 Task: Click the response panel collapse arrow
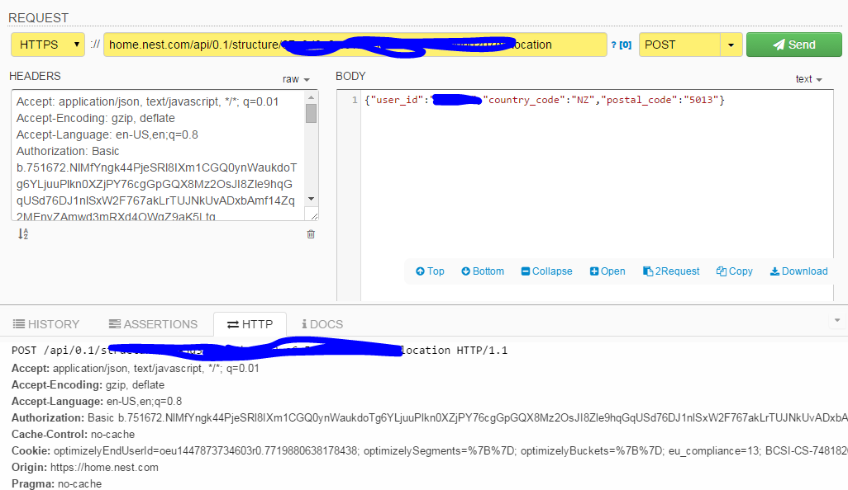click(x=837, y=321)
